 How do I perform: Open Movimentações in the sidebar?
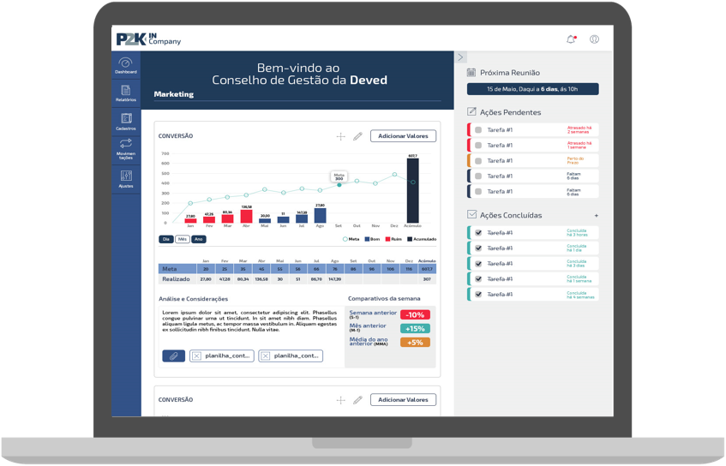pos(126,149)
